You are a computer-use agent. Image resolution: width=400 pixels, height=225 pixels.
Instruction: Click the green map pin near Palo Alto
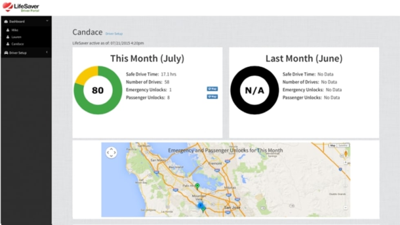pyautogui.click(x=197, y=186)
